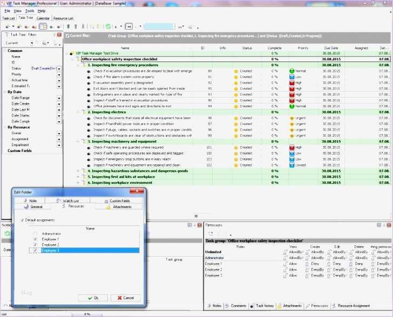This screenshot has width=393, height=317.
Task: Sort by the Priority column header
Action: click(303, 48)
